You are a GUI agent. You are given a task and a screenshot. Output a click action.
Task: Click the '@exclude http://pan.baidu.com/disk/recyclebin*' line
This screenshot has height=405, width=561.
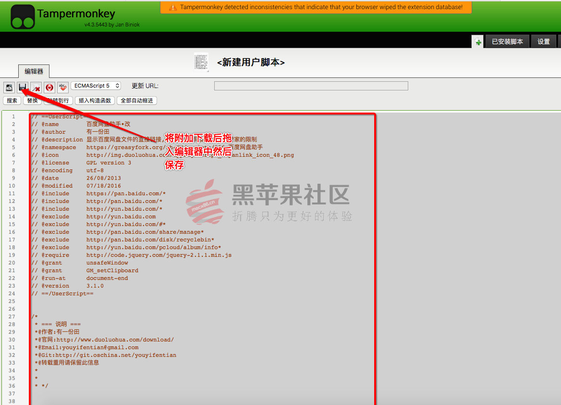point(123,240)
